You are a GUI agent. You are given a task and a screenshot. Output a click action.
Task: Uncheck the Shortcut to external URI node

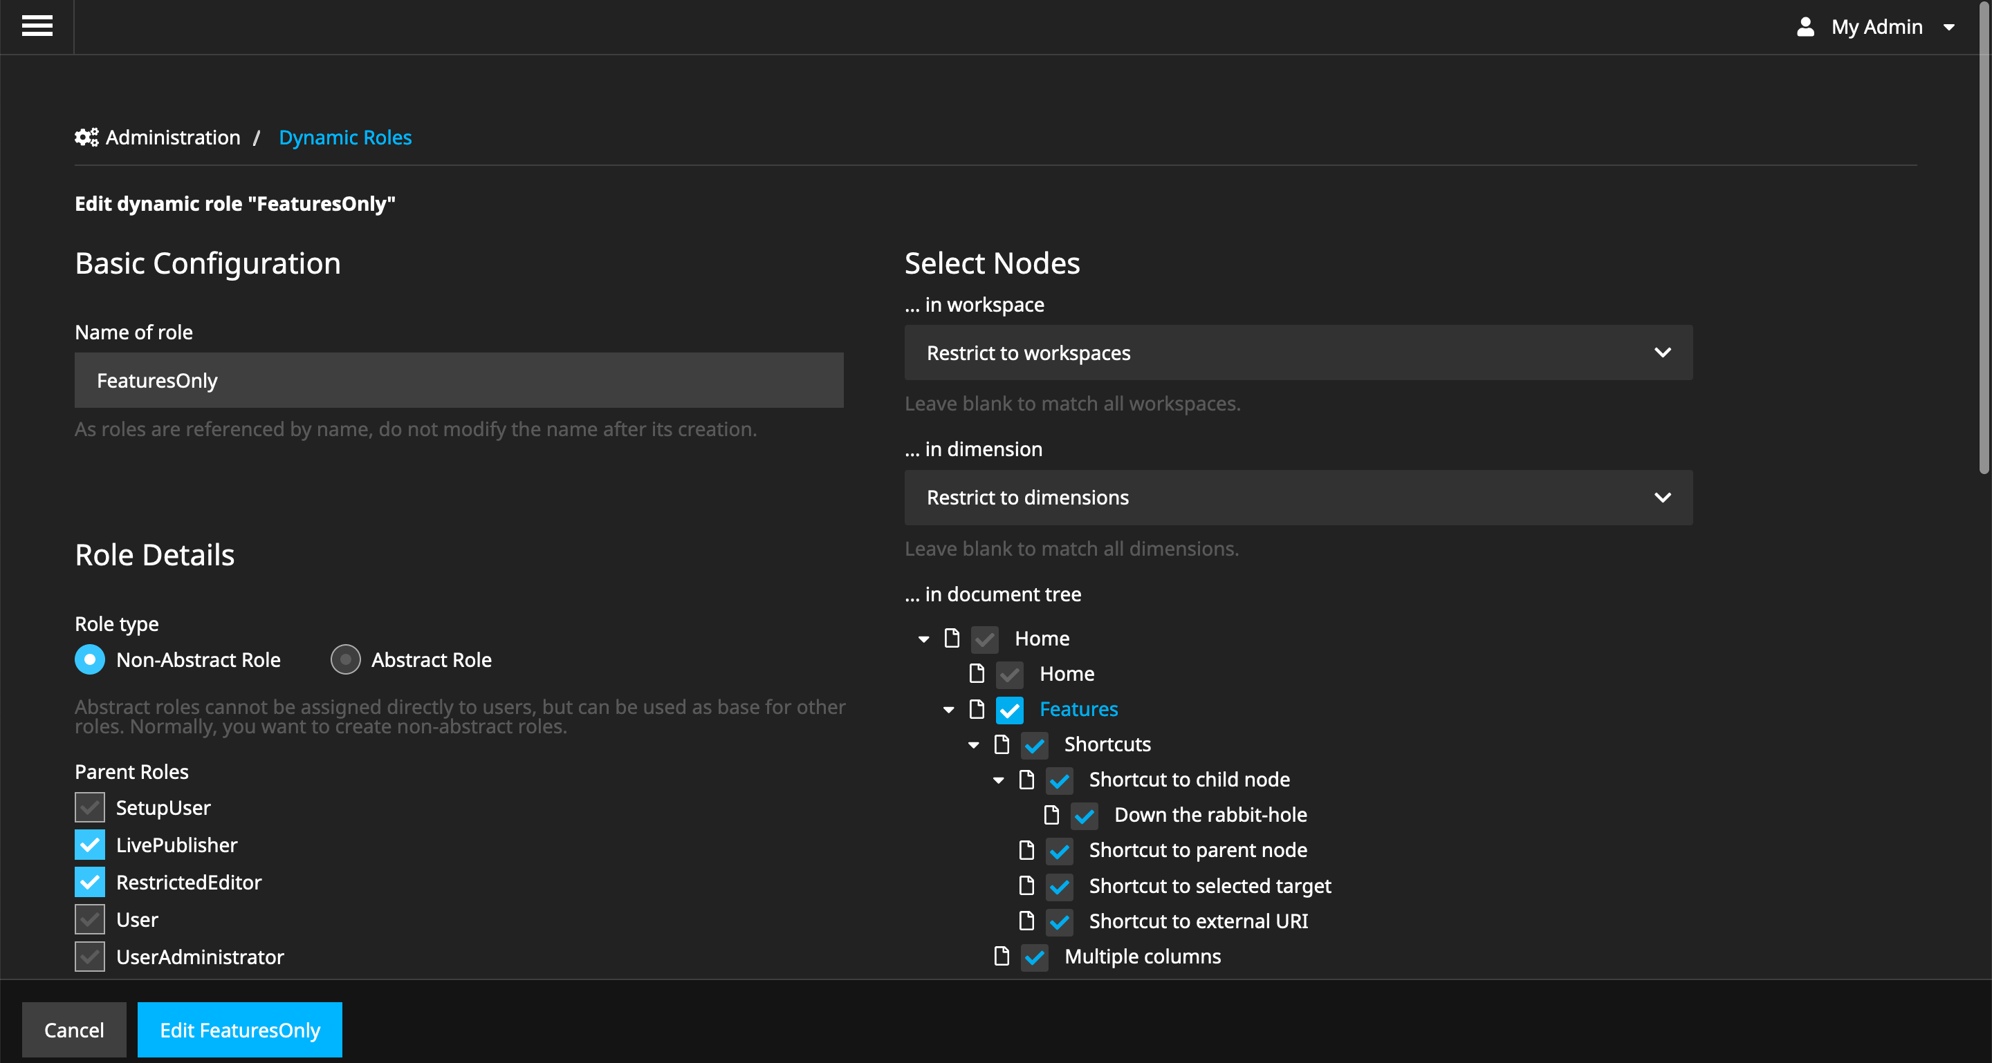1060,921
